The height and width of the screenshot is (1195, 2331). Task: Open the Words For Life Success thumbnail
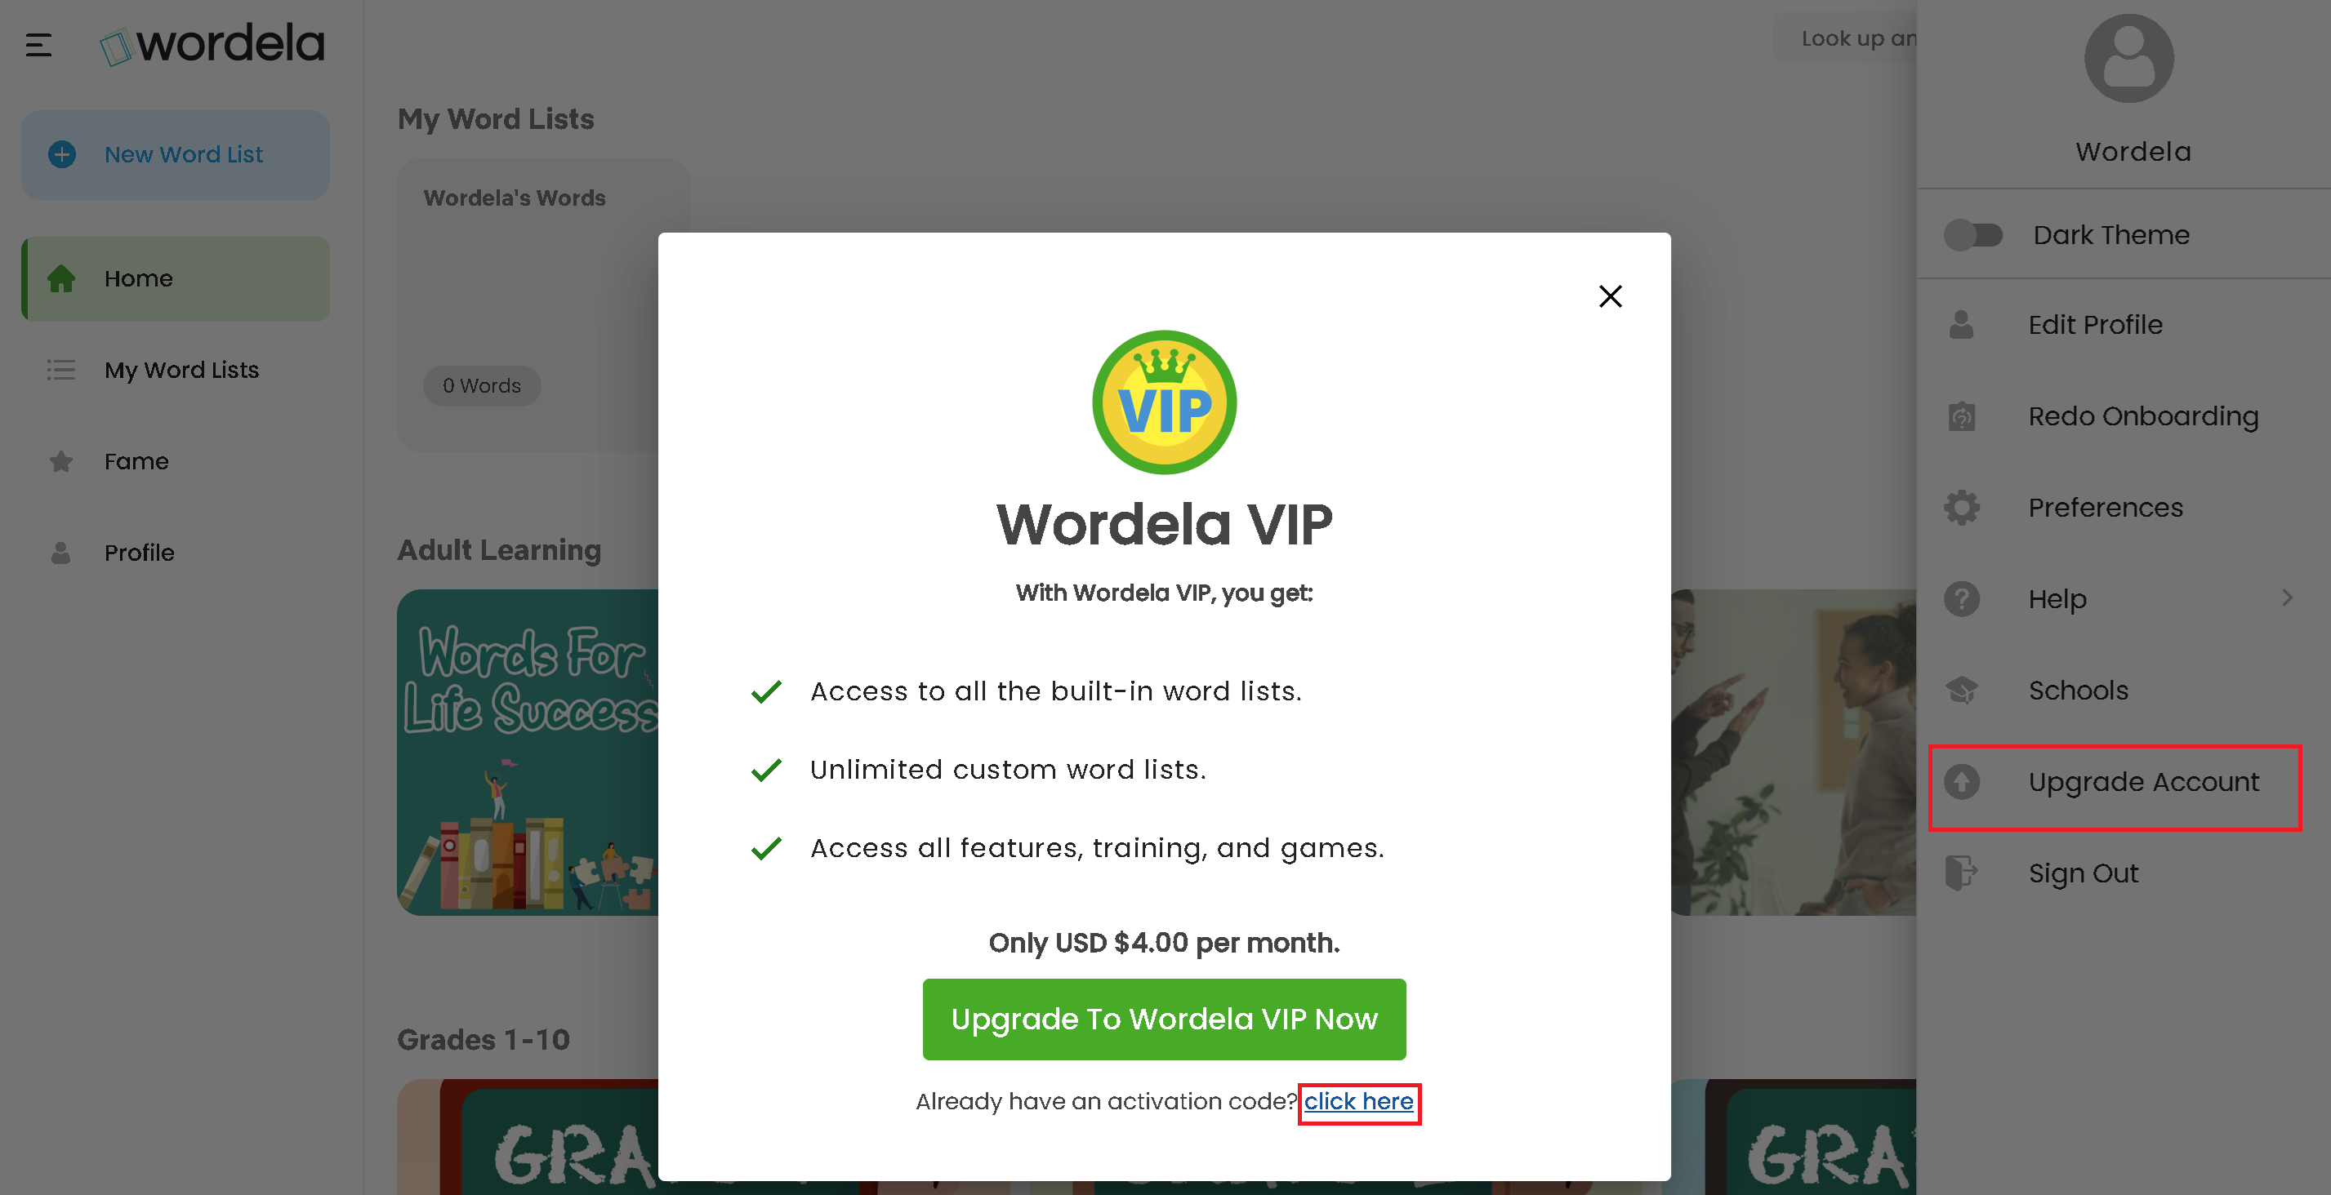[528, 752]
